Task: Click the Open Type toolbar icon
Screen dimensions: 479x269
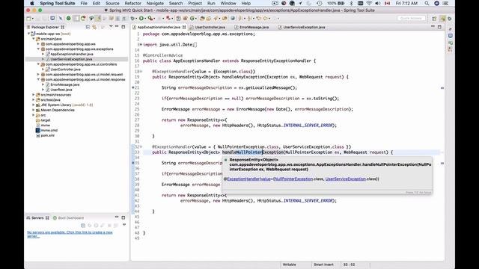Action: coord(202,19)
